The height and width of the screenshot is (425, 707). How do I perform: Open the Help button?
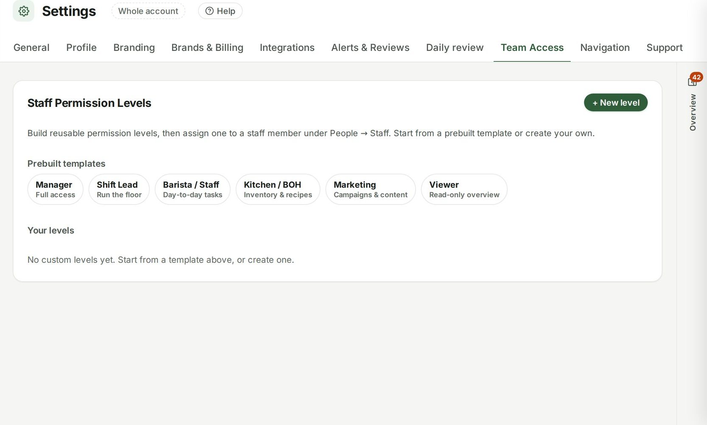[220, 11]
